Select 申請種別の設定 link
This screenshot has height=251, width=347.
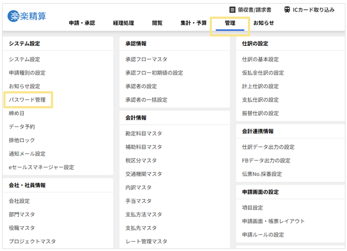pyautogui.click(x=27, y=73)
